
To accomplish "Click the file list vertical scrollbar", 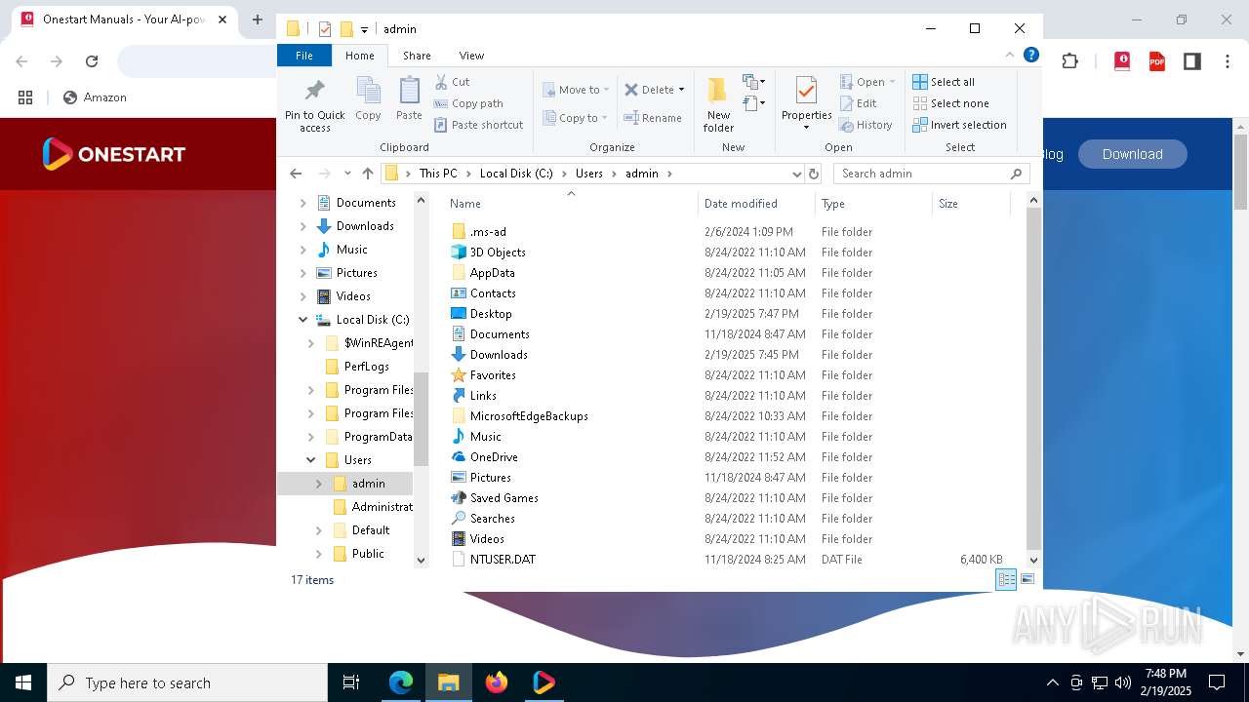I will (1033, 379).
